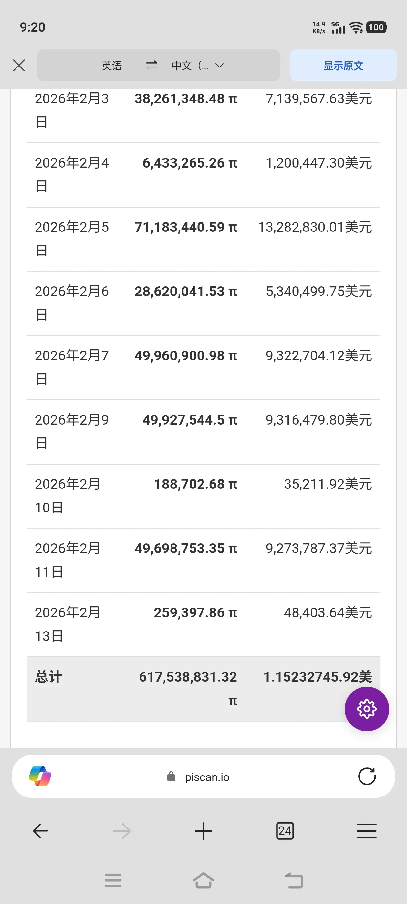Tap the 49,698,753.35 π amount
The image size is (407, 904).
(x=186, y=548)
